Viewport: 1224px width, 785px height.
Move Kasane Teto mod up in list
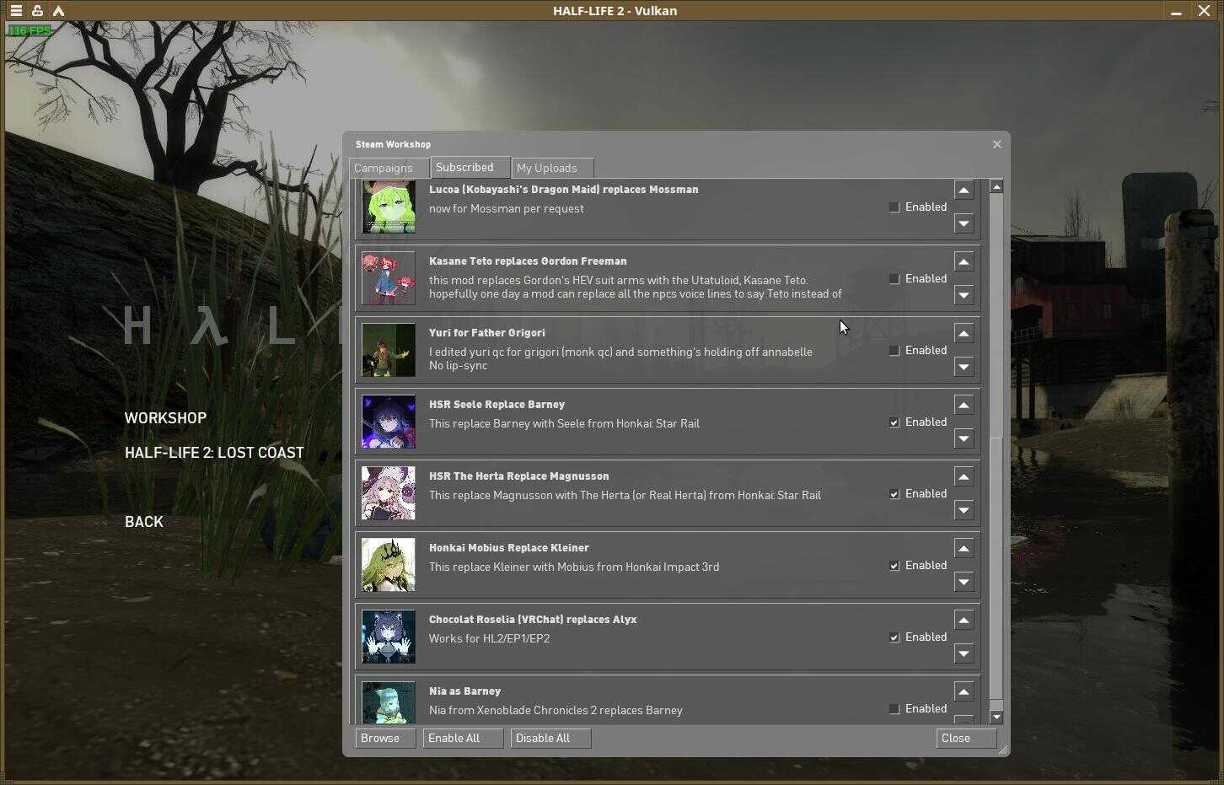pyautogui.click(x=964, y=261)
